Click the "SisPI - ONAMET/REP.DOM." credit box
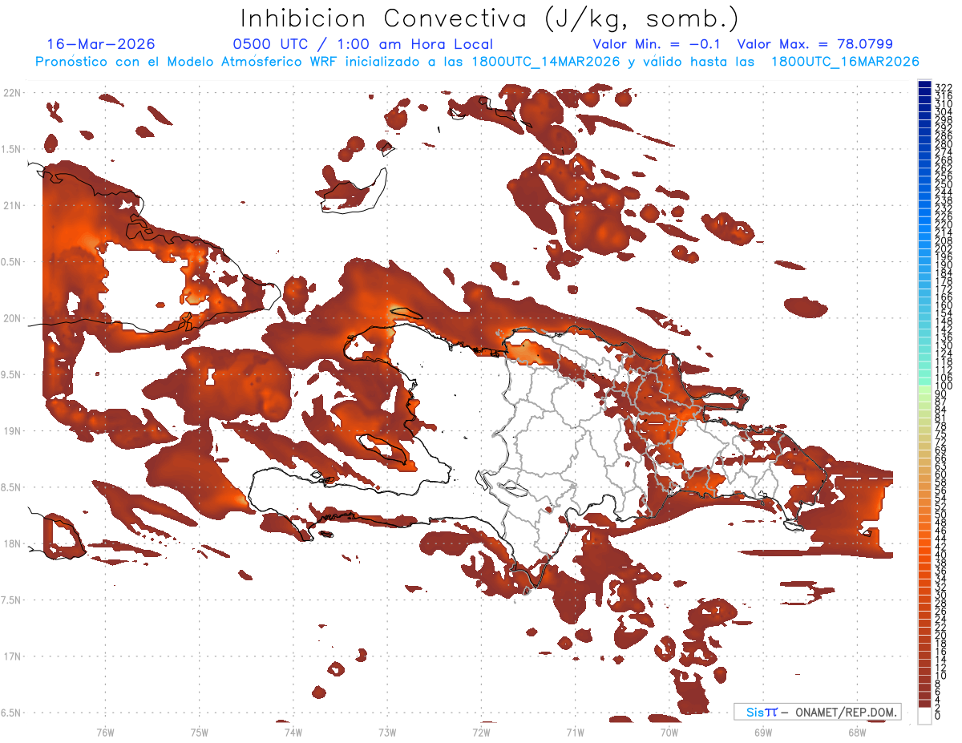The width and height of the screenshot is (962, 743). (x=817, y=712)
